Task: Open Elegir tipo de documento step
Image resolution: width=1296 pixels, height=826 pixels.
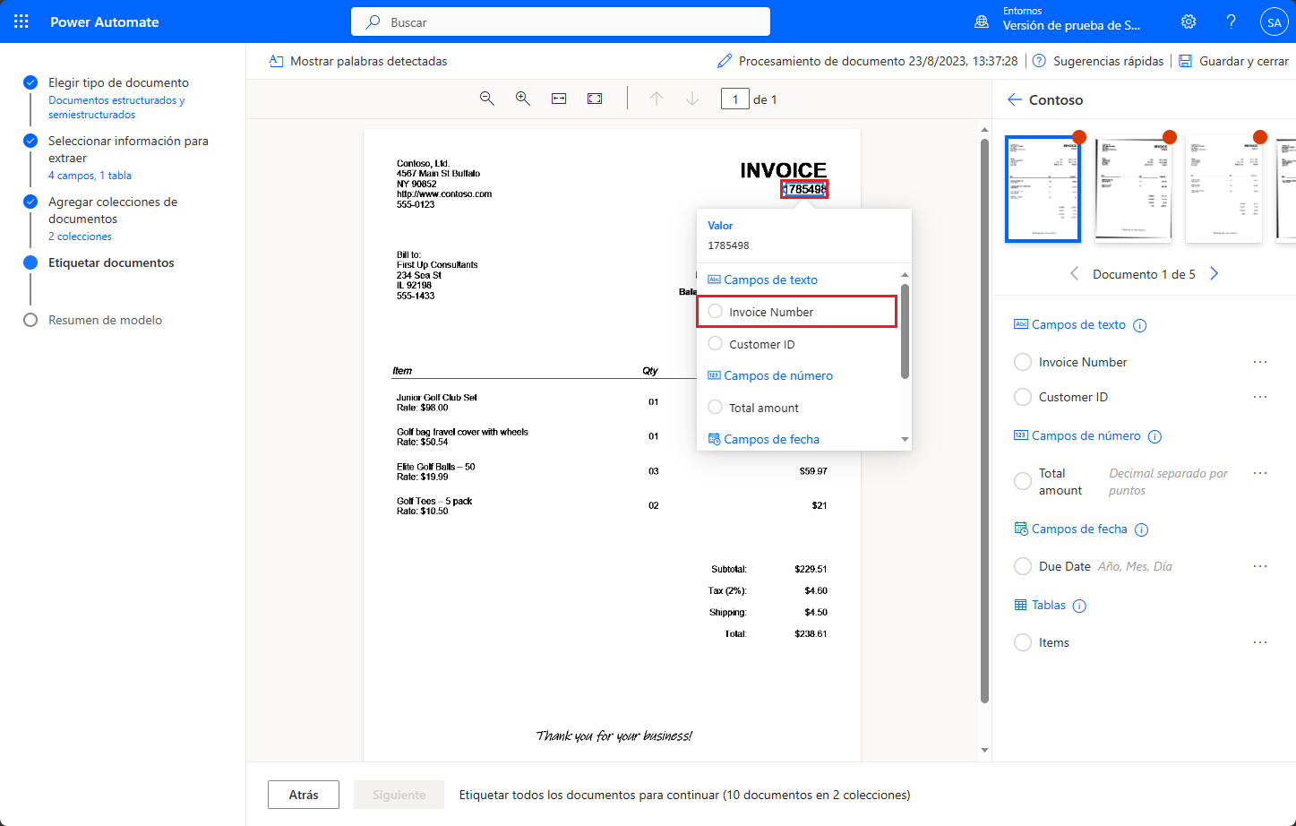Action: tap(118, 82)
